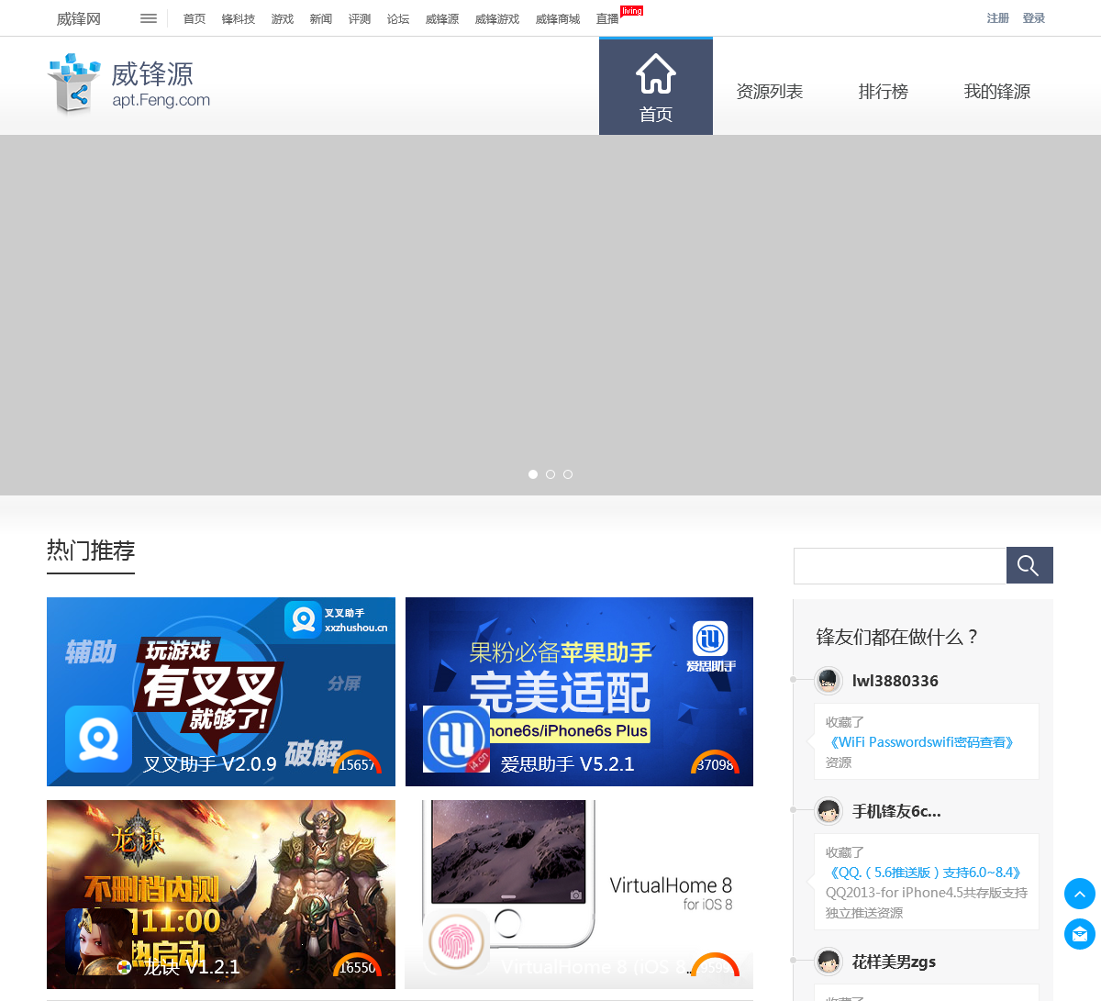The image size is (1101, 1001).
Task: Open 威锋商城 in the top nav
Action: [x=558, y=18]
